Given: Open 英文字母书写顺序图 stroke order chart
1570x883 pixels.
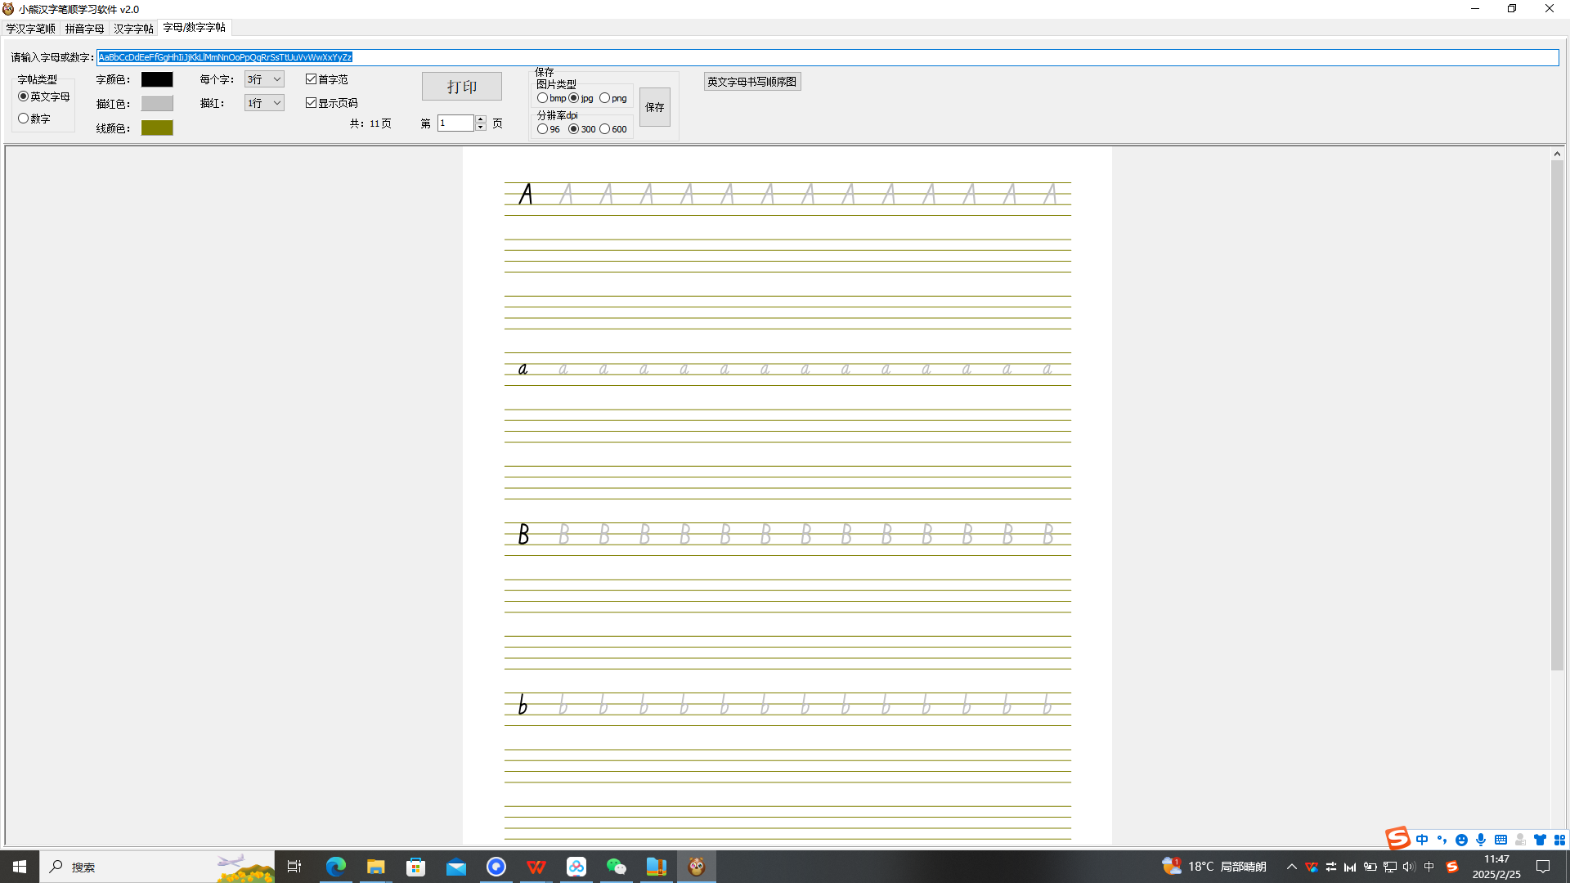Looking at the screenshot, I should click(x=752, y=82).
